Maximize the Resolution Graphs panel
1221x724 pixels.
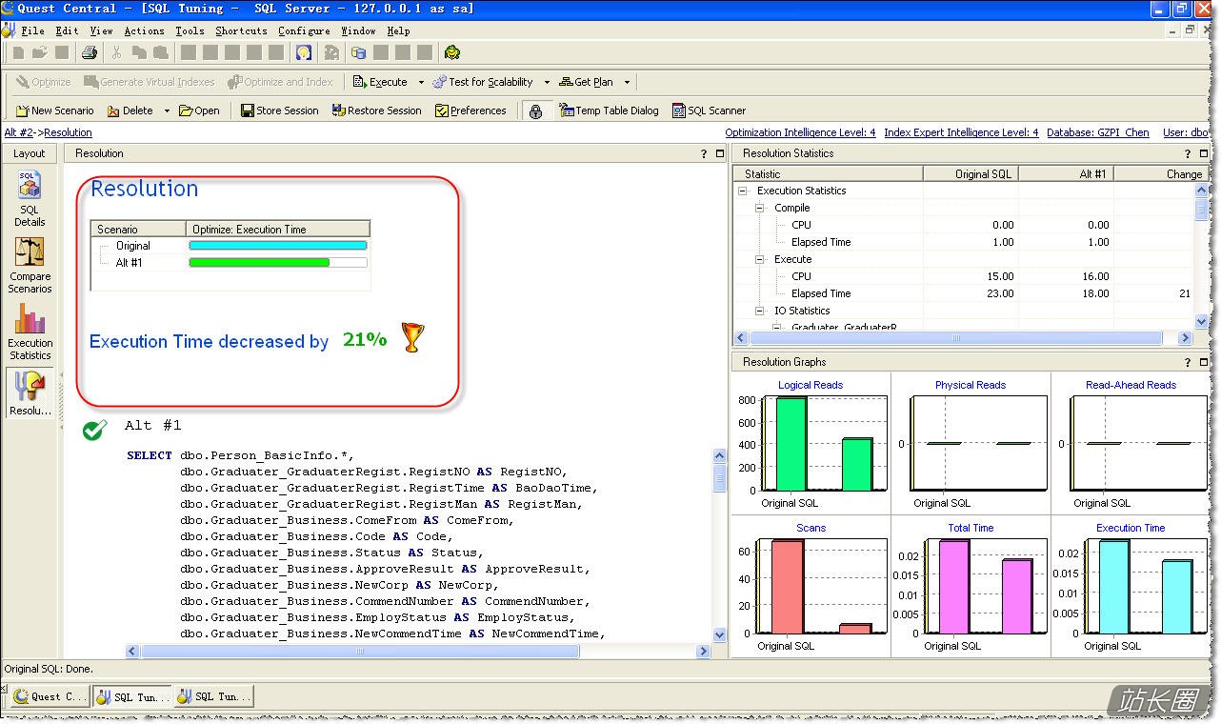1204,362
